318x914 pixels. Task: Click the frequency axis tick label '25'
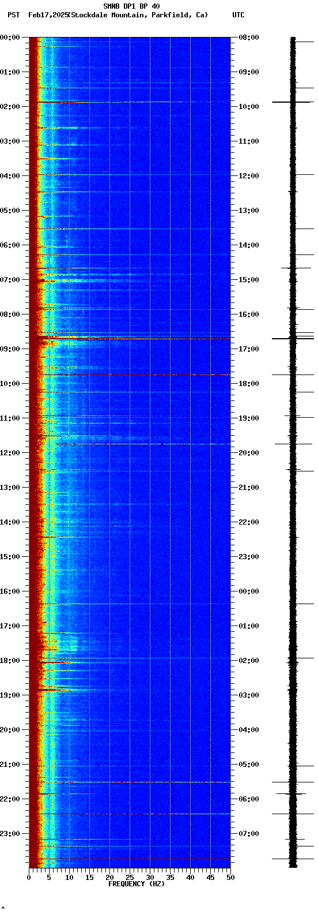click(x=130, y=878)
